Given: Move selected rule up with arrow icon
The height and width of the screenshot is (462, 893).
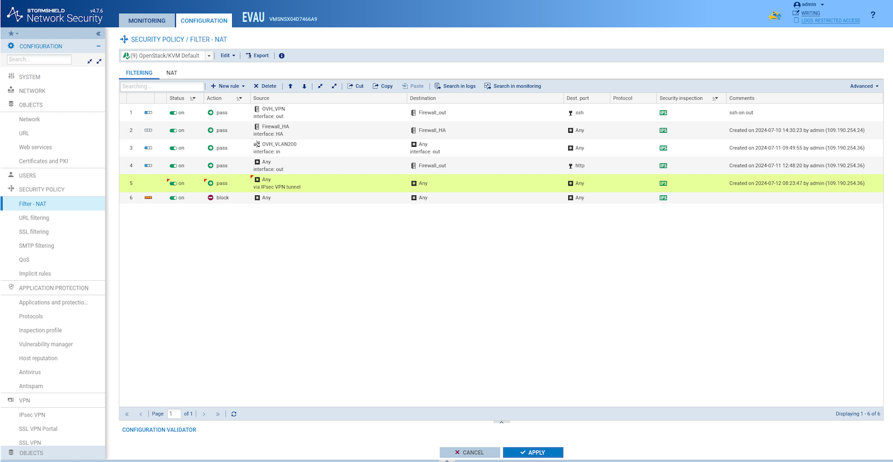Looking at the screenshot, I should point(291,86).
